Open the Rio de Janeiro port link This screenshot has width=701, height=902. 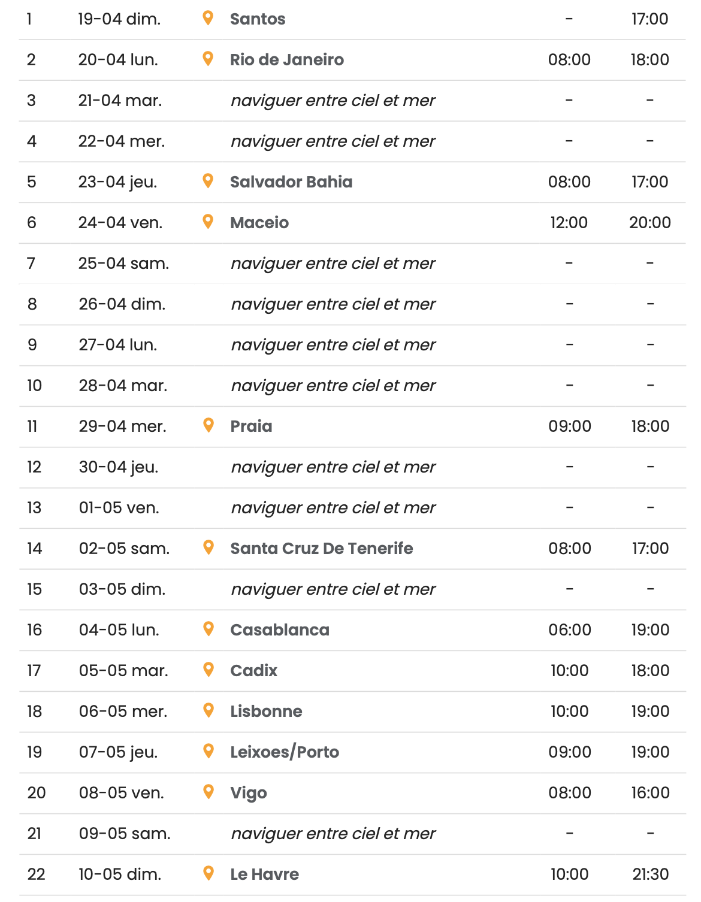(x=287, y=60)
